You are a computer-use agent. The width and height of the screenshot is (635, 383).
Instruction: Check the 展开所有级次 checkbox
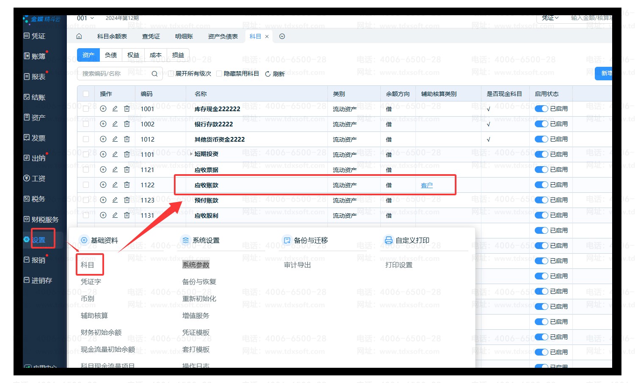(171, 74)
